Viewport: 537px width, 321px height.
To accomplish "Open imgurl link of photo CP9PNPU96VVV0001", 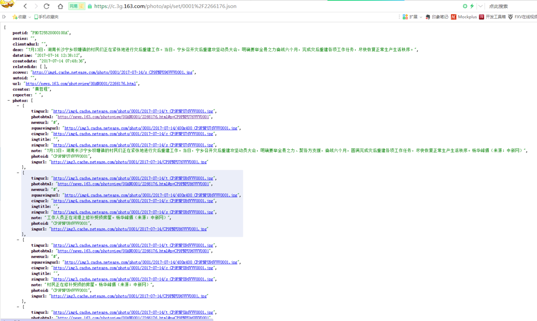I will pyautogui.click(x=129, y=296).
